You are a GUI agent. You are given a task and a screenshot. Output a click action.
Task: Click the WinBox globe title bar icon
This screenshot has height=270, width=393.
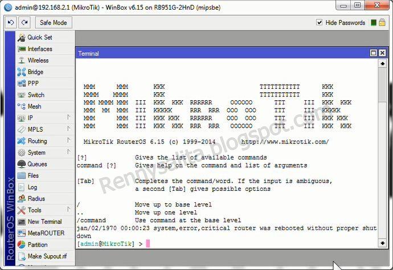tap(8, 7)
